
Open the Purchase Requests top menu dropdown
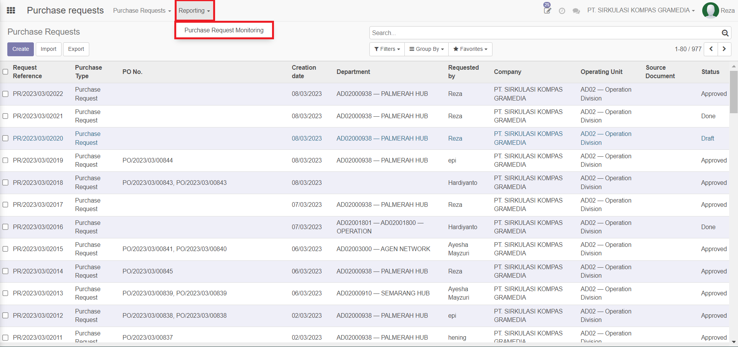[142, 11]
